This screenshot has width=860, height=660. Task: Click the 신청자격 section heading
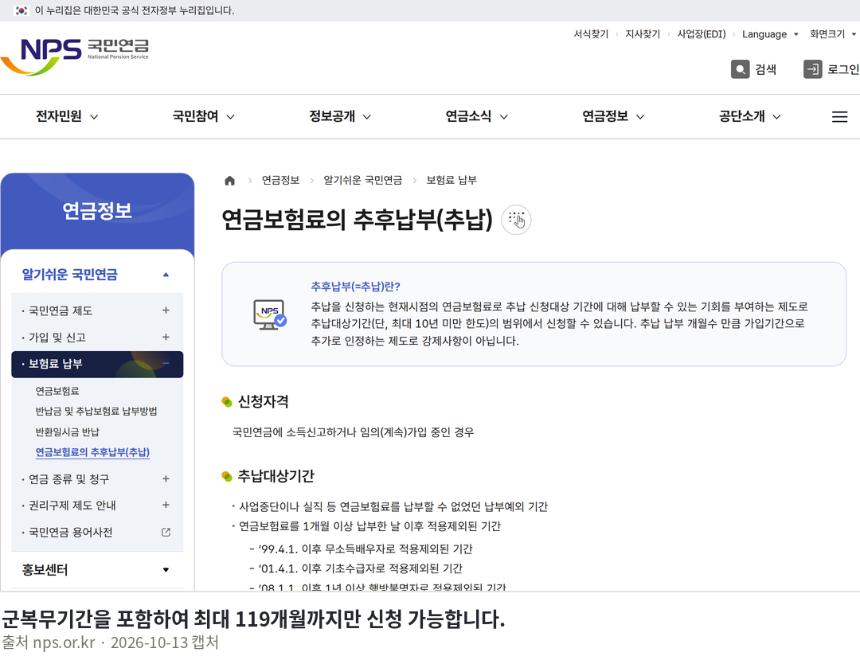click(264, 402)
